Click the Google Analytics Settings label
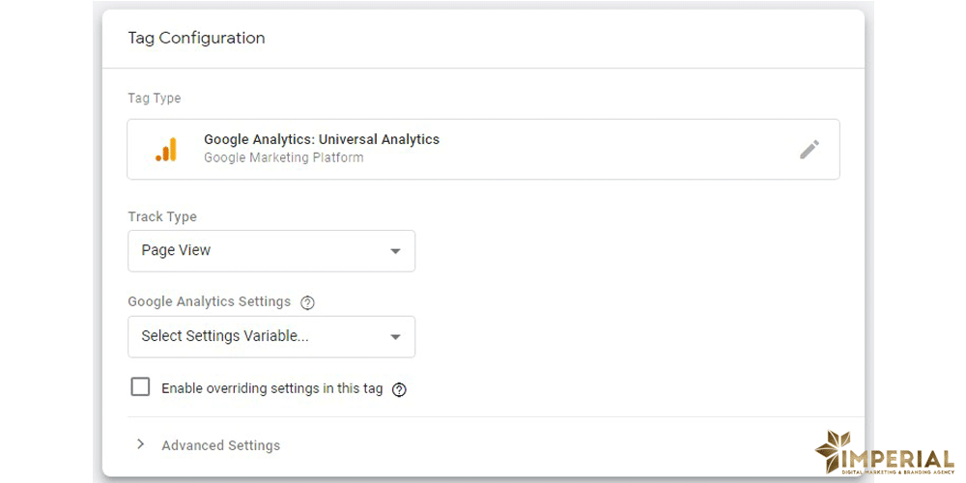This screenshot has height=483, width=966. 209,301
